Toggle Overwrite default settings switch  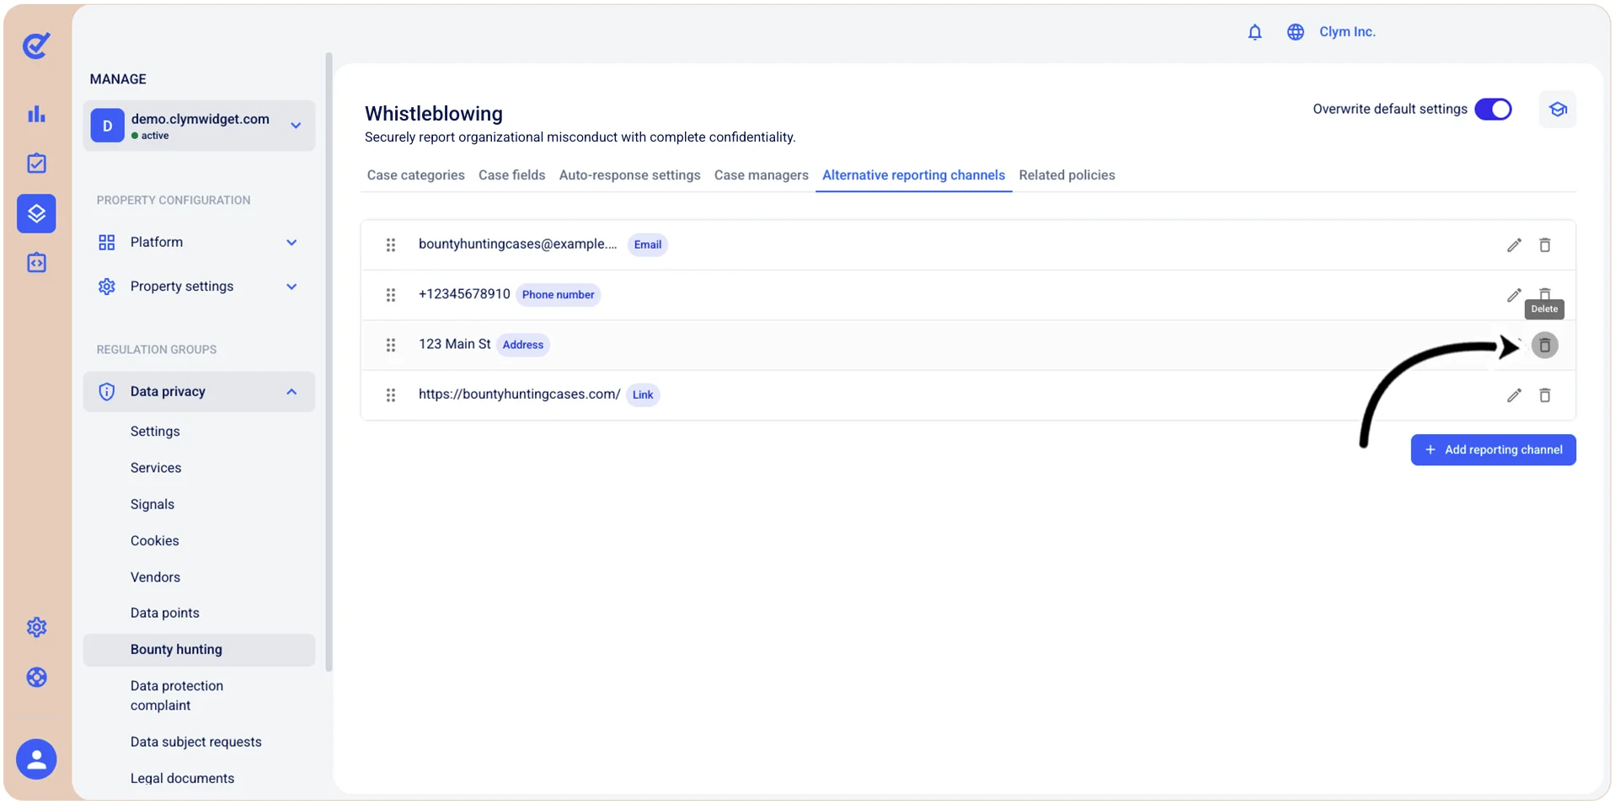[1493, 110]
